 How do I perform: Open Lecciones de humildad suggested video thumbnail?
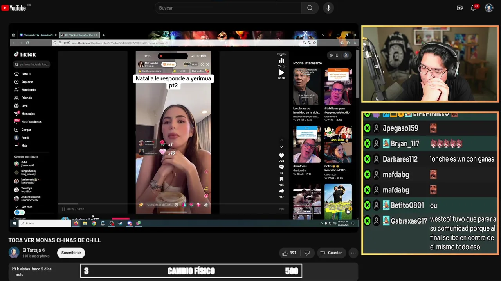[x=306, y=87]
